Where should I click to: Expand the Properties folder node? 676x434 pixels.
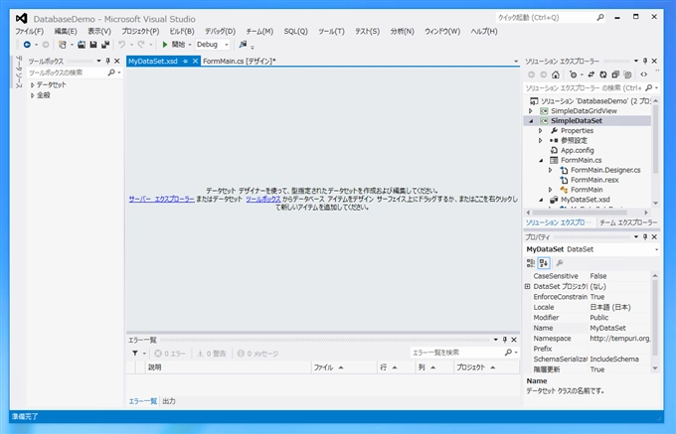[x=541, y=131]
